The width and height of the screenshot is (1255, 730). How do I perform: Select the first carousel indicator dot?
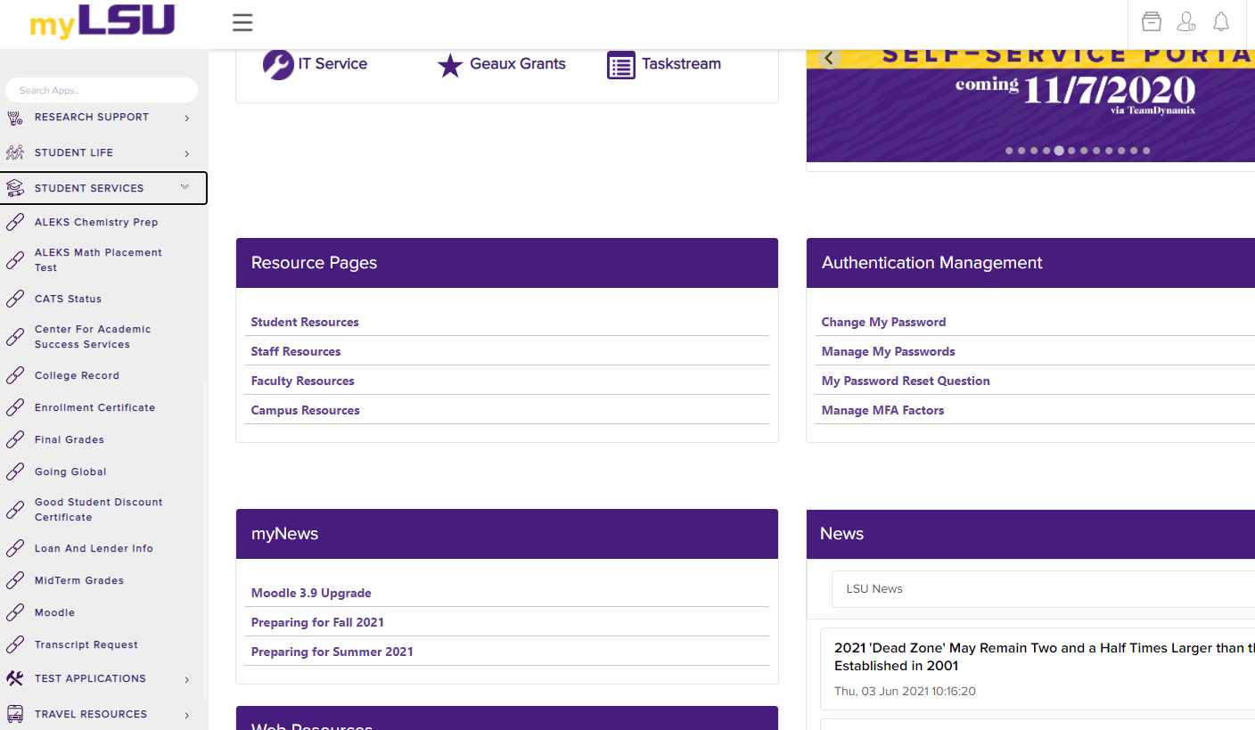point(1009,151)
